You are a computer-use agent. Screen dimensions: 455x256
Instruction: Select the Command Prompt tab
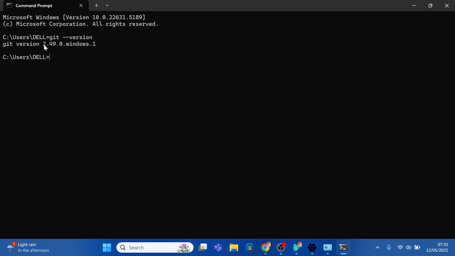click(45, 5)
